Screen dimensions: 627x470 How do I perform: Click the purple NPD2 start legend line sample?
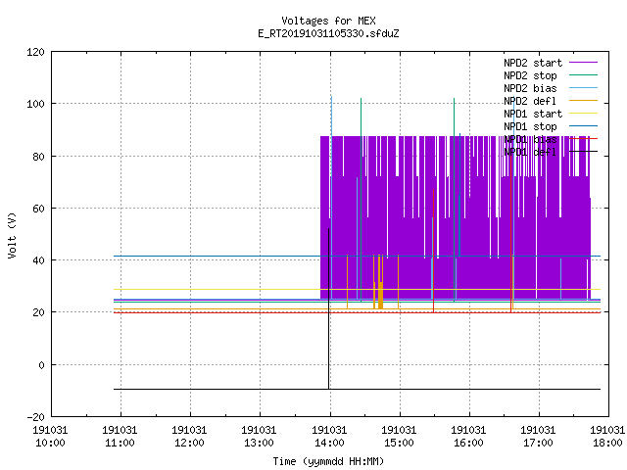point(583,63)
